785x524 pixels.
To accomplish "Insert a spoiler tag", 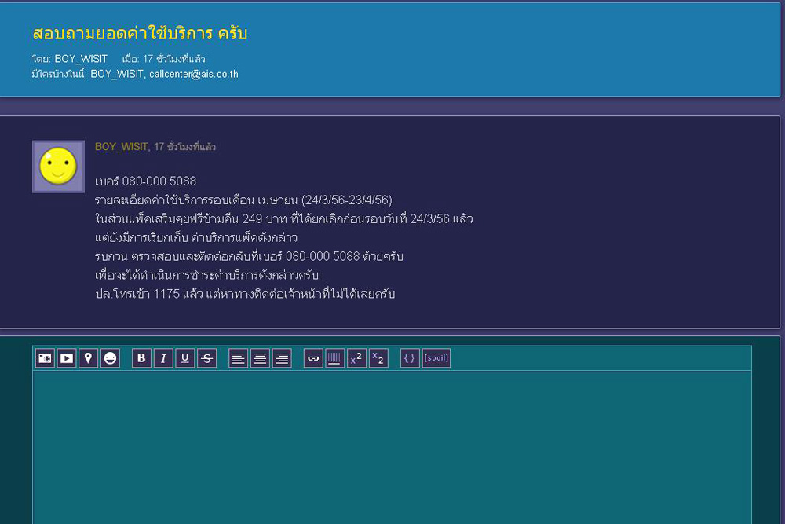I will click(x=436, y=358).
